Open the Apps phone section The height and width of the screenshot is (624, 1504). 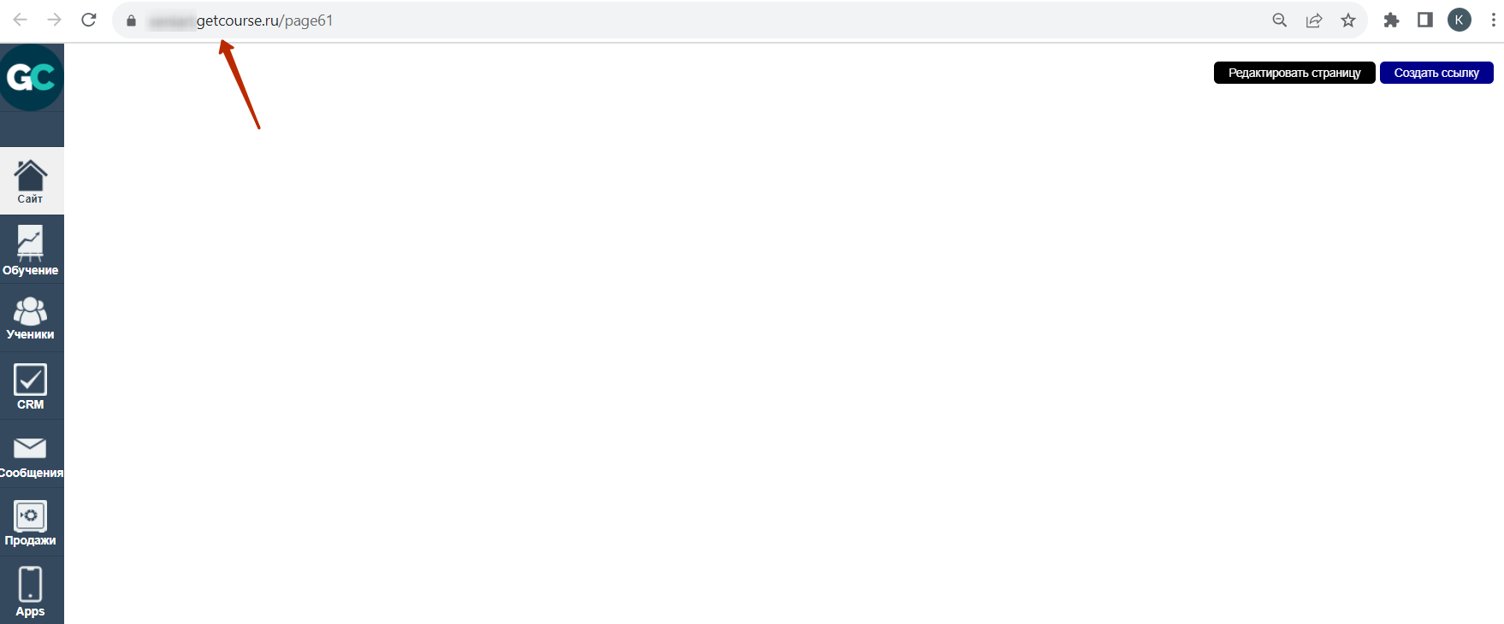click(31, 591)
